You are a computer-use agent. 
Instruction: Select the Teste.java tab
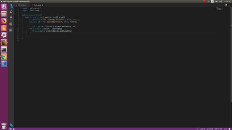click(x=37, y=5)
